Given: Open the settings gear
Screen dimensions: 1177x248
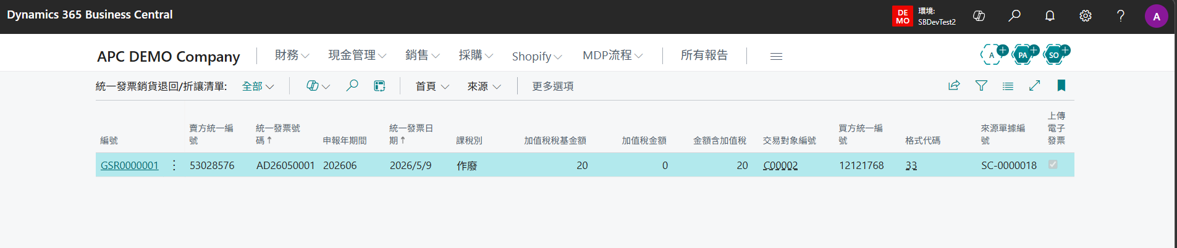Looking at the screenshot, I should (1086, 16).
